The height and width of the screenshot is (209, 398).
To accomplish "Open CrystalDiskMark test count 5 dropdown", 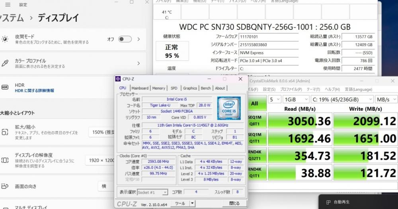I will pos(274,100).
